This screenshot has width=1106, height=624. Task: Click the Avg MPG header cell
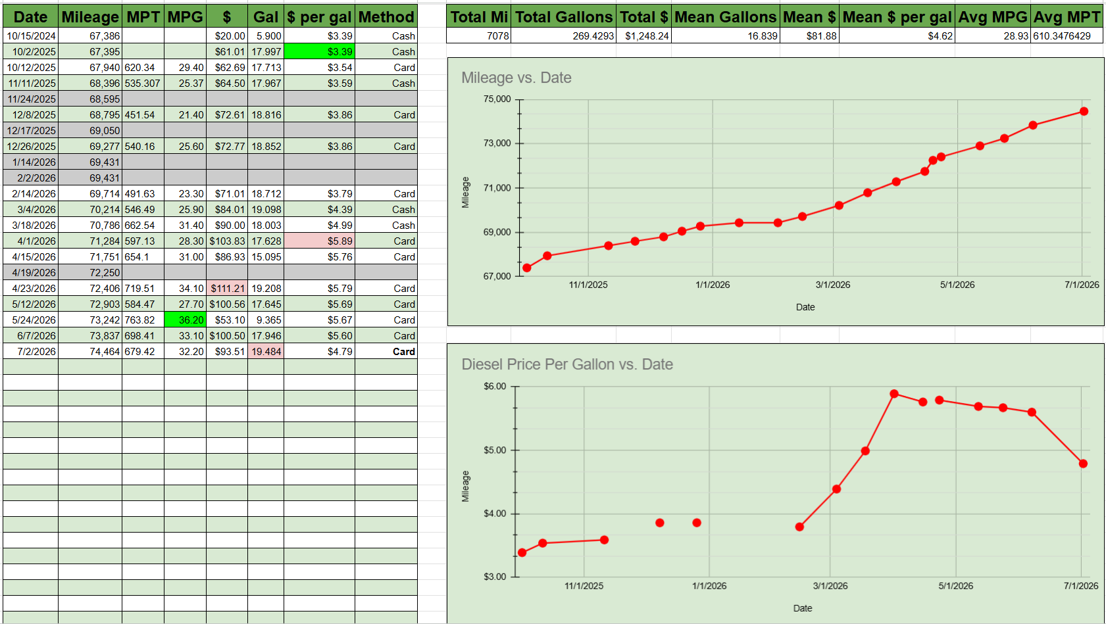[992, 17]
